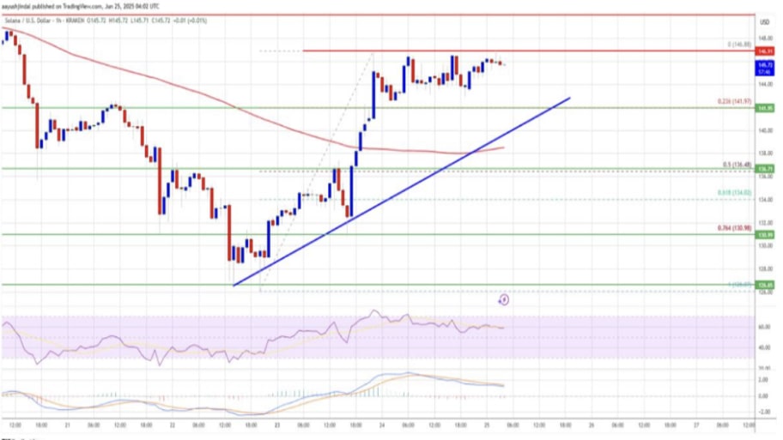This screenshot has width=783, height=440.
Task: Click the 60.00 RSI scale label
Action: click(764, 328)
